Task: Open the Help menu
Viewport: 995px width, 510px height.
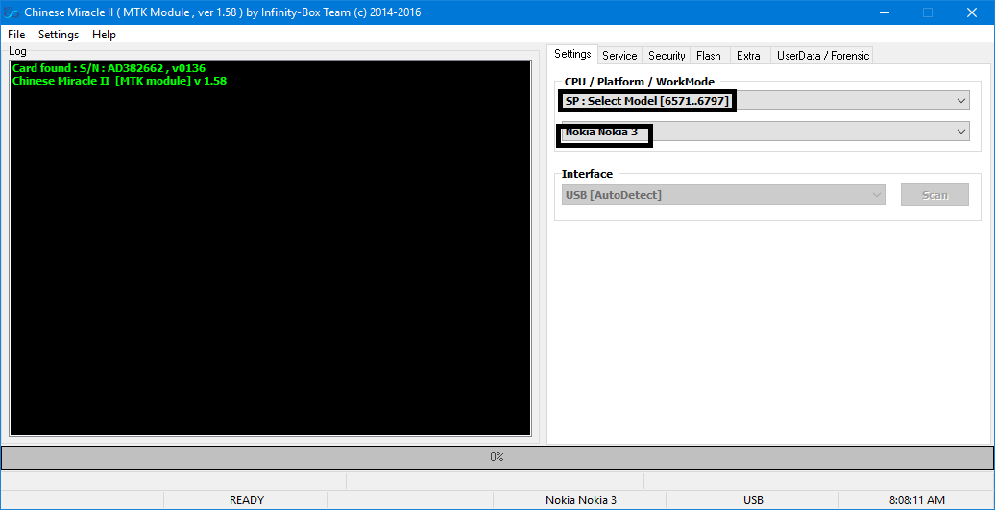Action: click(x=104, y=35)
